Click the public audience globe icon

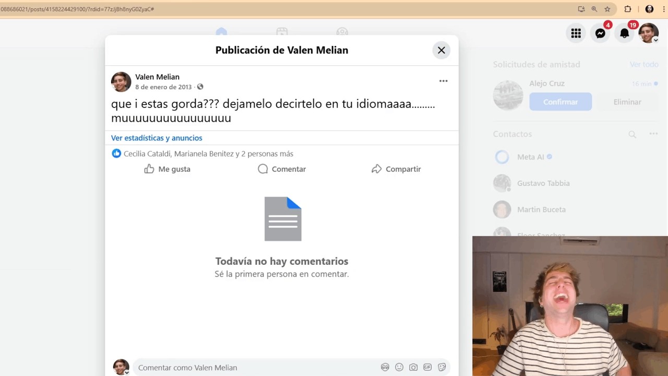click(x=200, y=87)
